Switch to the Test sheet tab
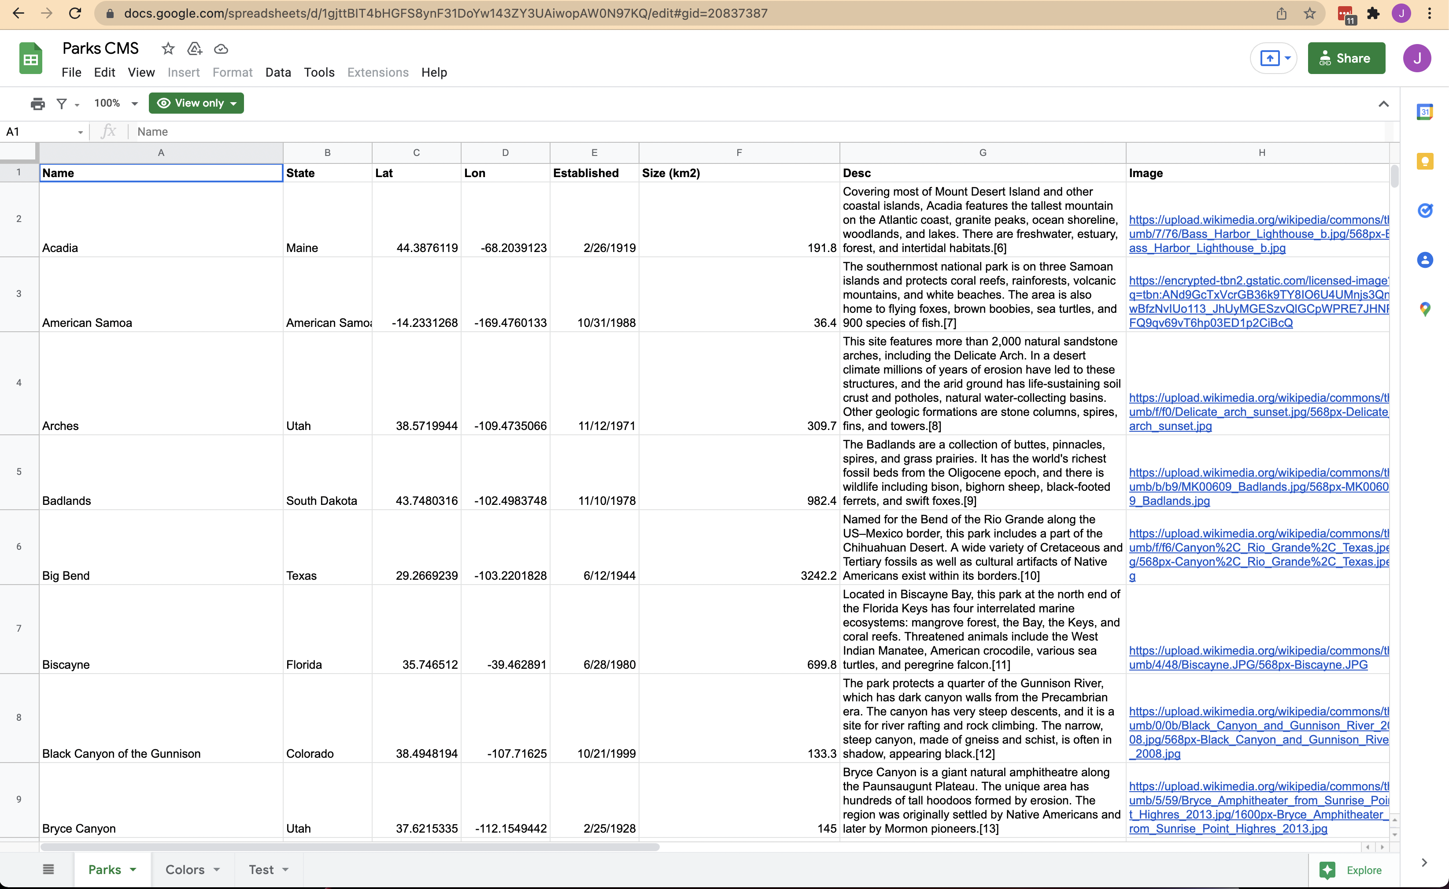The image size is (1449, 889). (261, 870)
